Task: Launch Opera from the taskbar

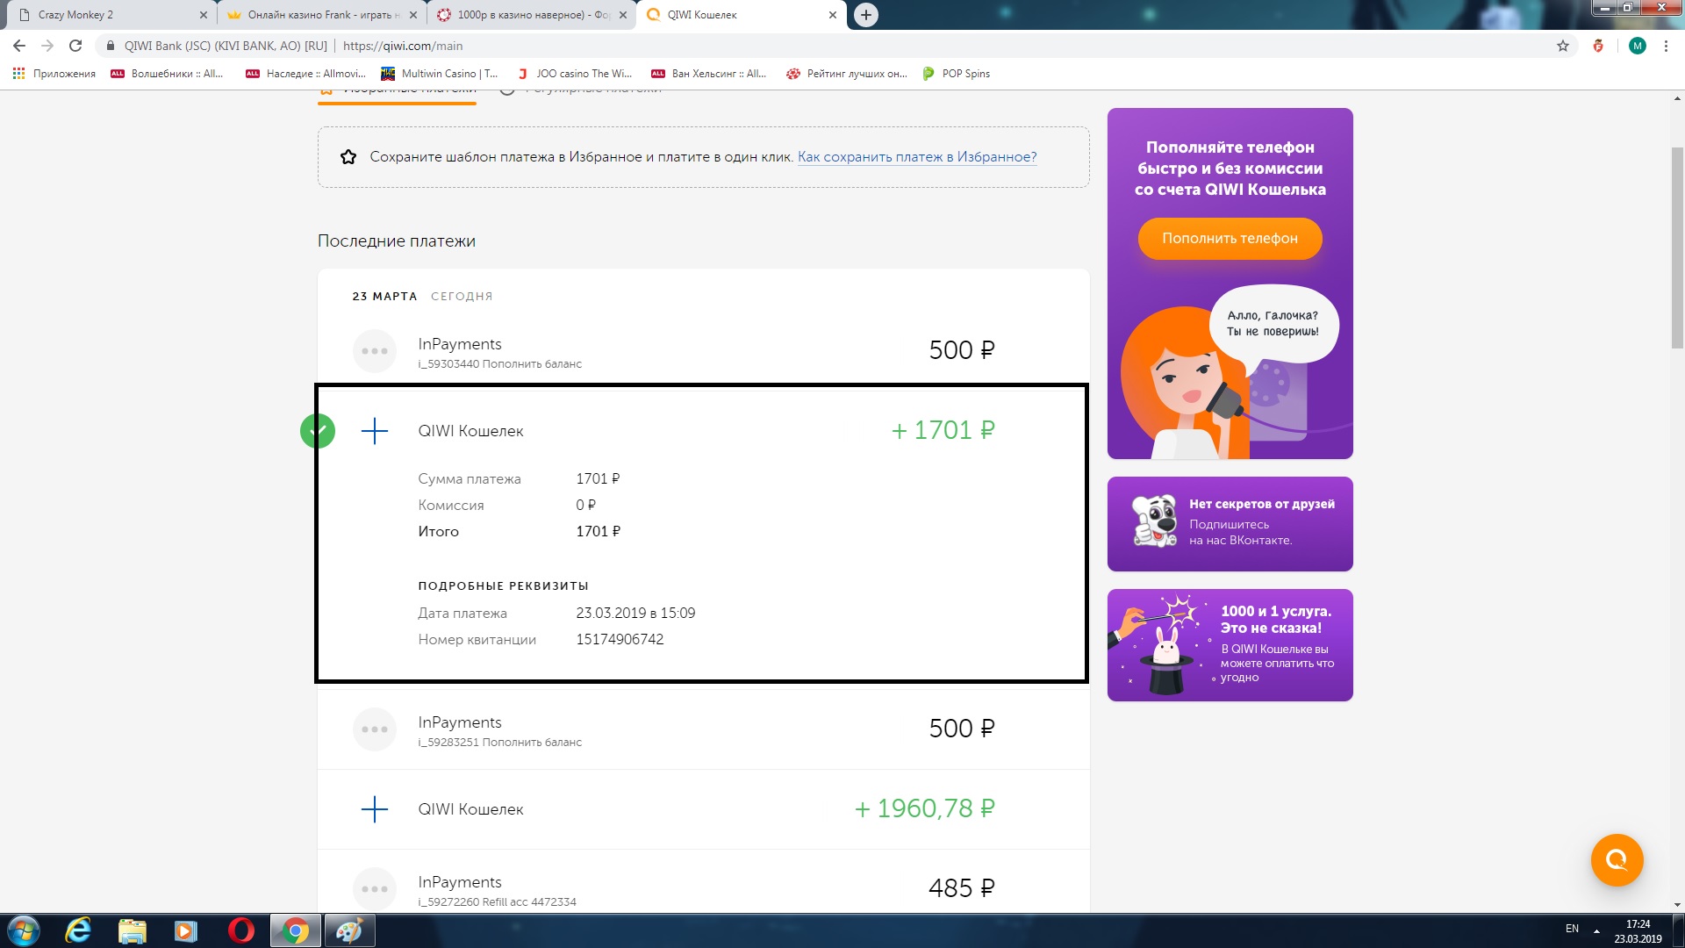Action: [240, 930]
